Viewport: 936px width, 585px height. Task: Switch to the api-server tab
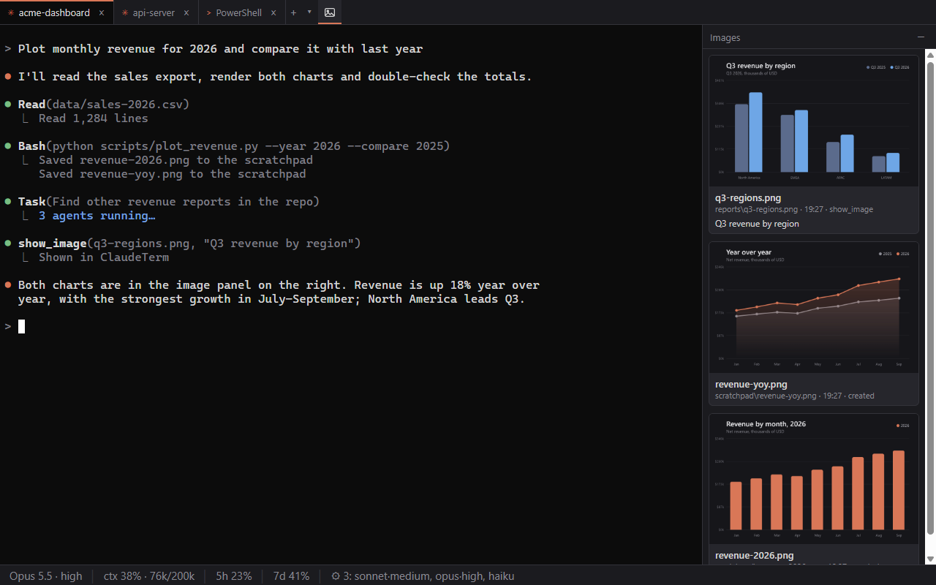(156, 12)
